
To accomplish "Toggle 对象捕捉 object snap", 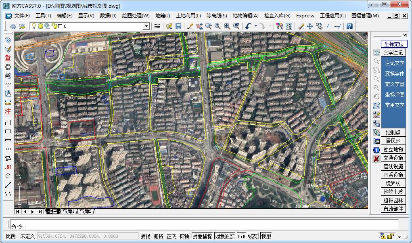I will tap(202, 237).
